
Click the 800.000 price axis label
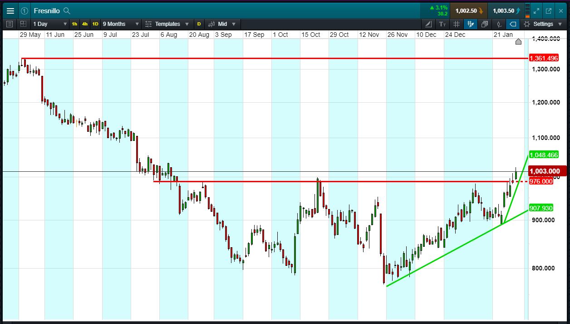[543, 268]
